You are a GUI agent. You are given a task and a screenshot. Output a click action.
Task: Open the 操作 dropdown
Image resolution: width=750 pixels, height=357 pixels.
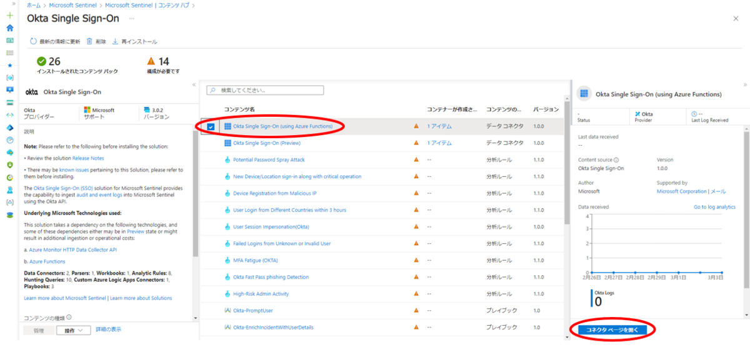pos(74,330)
